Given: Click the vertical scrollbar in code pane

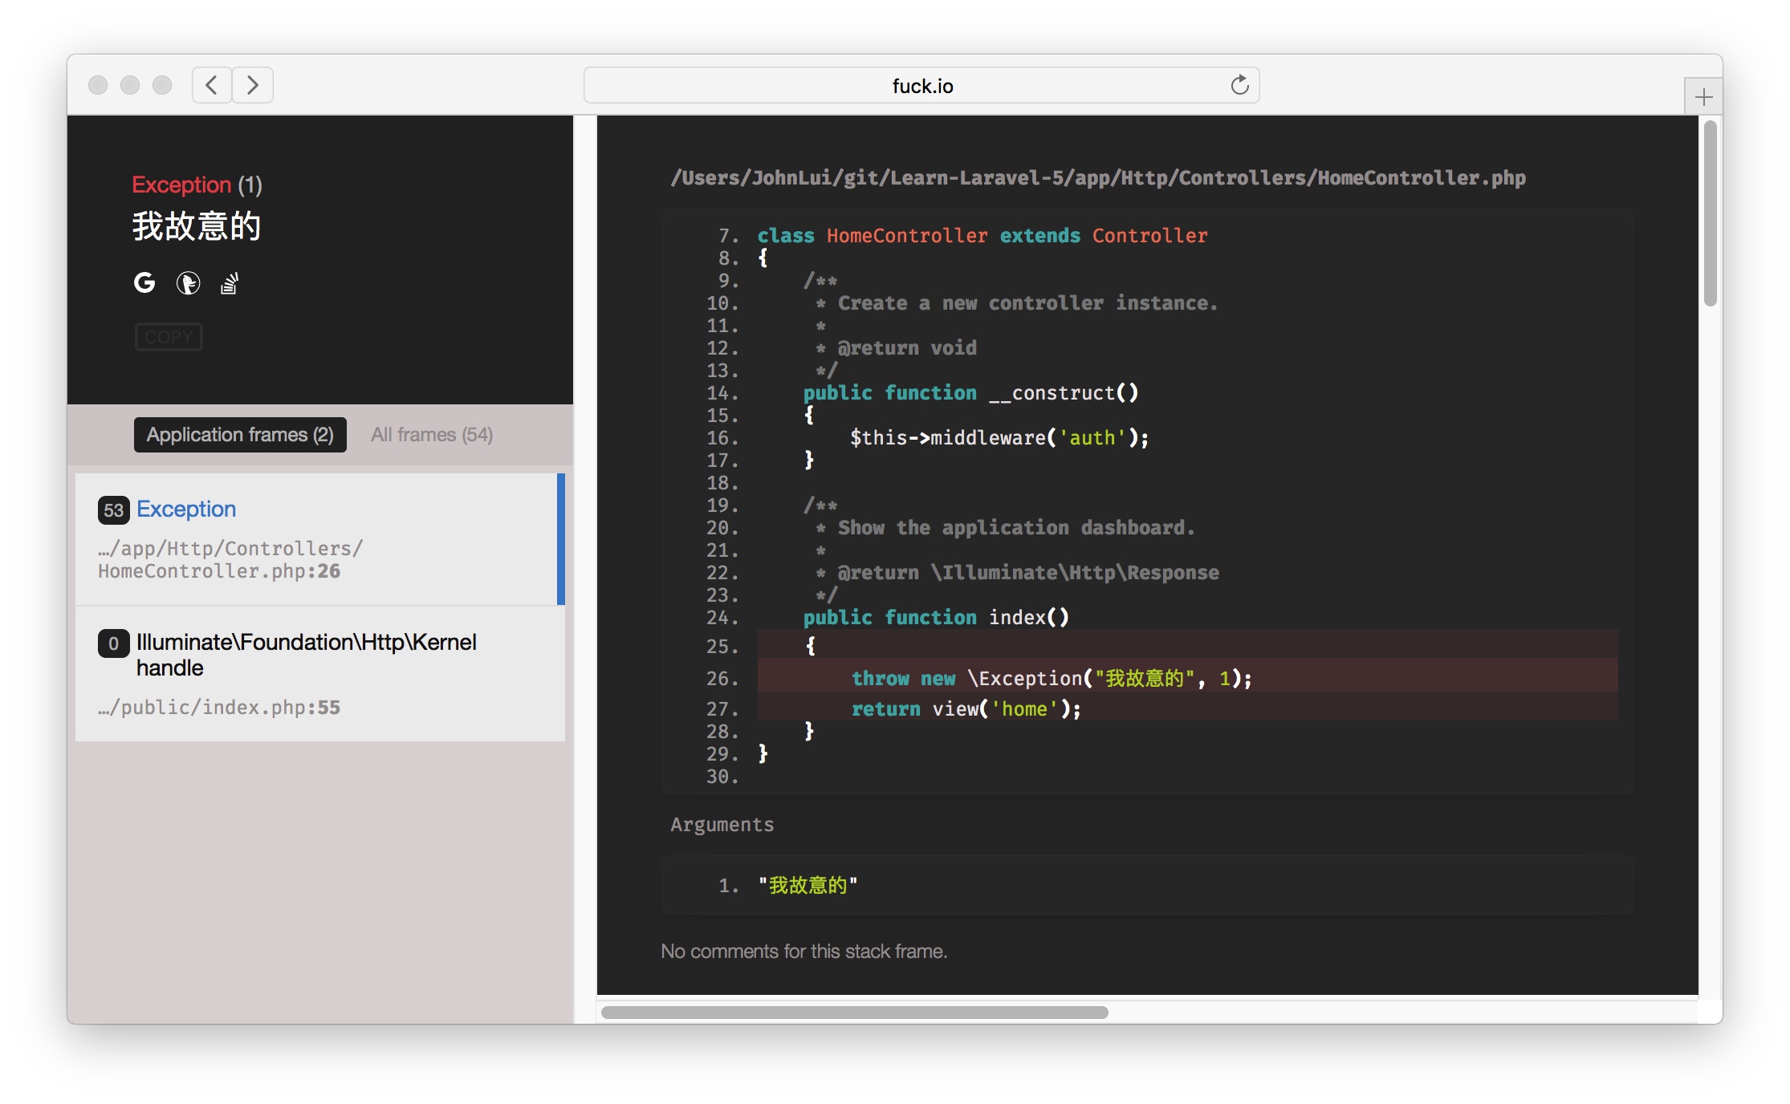Looking at the screenshot, I should pyautogui.click(x=1710, y=213).
